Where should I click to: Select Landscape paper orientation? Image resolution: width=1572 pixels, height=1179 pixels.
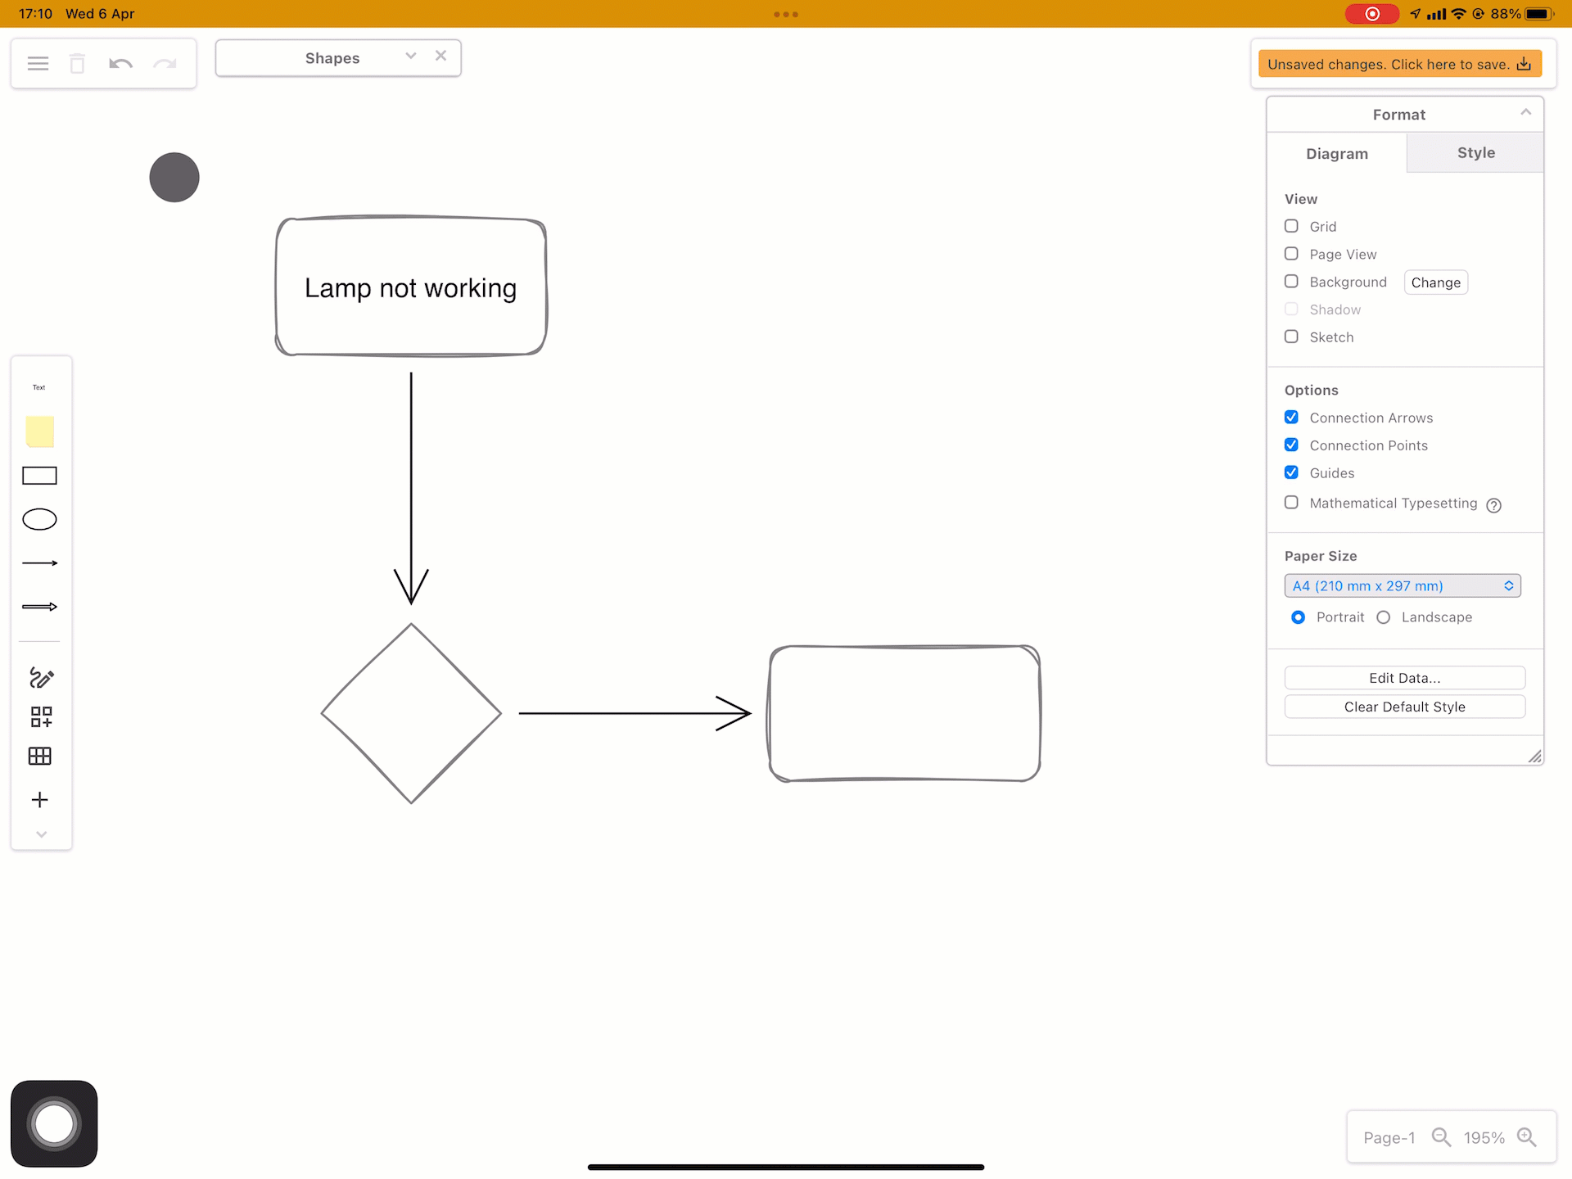coord(1384,617)
